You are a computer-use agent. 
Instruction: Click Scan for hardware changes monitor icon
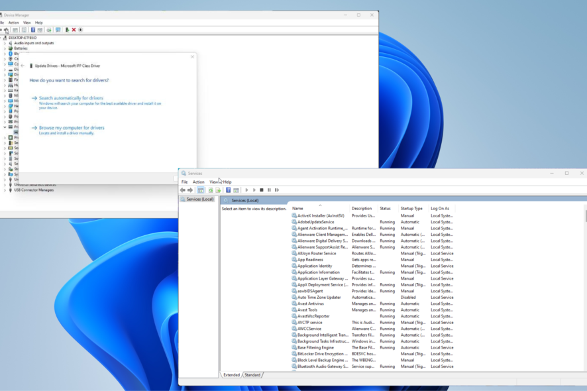point(58,30)
